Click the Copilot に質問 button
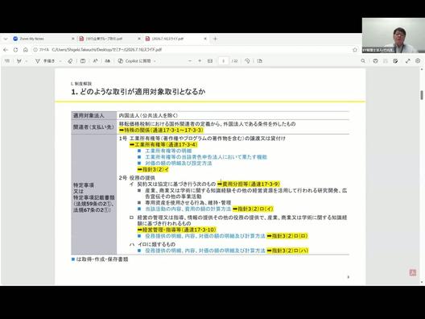 tap(137, 61)
